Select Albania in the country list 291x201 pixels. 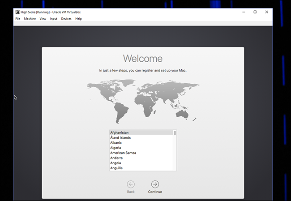141,143
